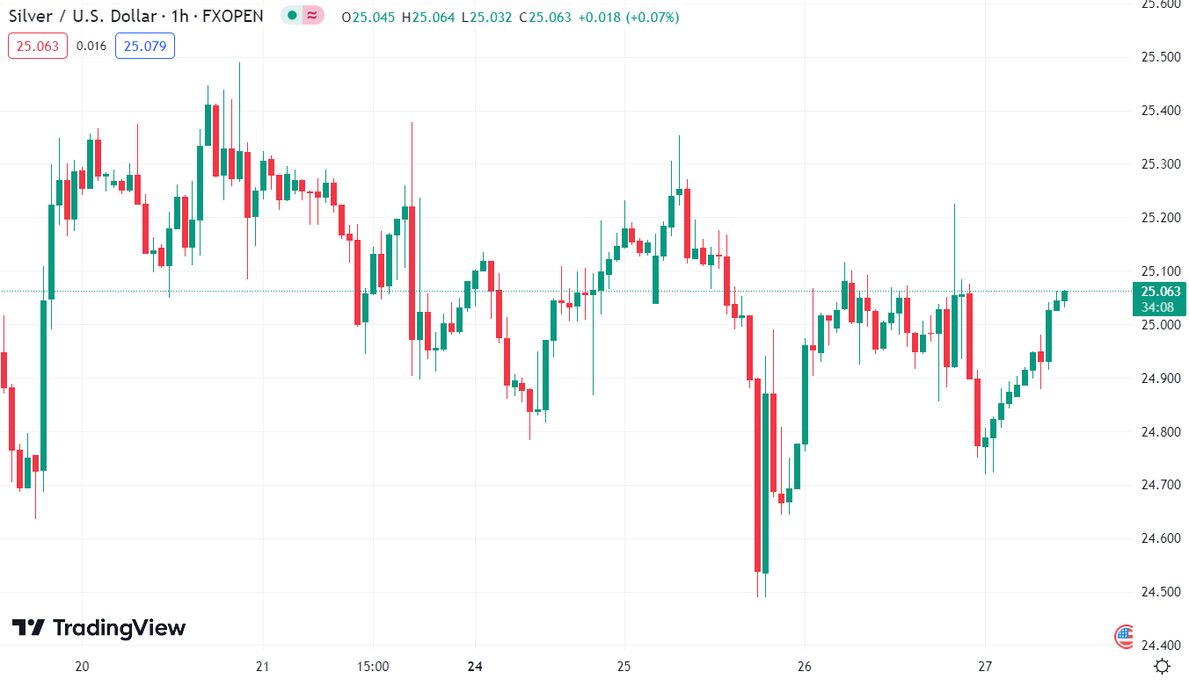
Task: Click the 20 date label on time axis
Action: click(x=82, y=666)
